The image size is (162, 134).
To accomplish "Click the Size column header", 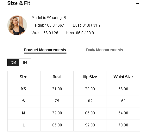I will click(x=23, y=77).
